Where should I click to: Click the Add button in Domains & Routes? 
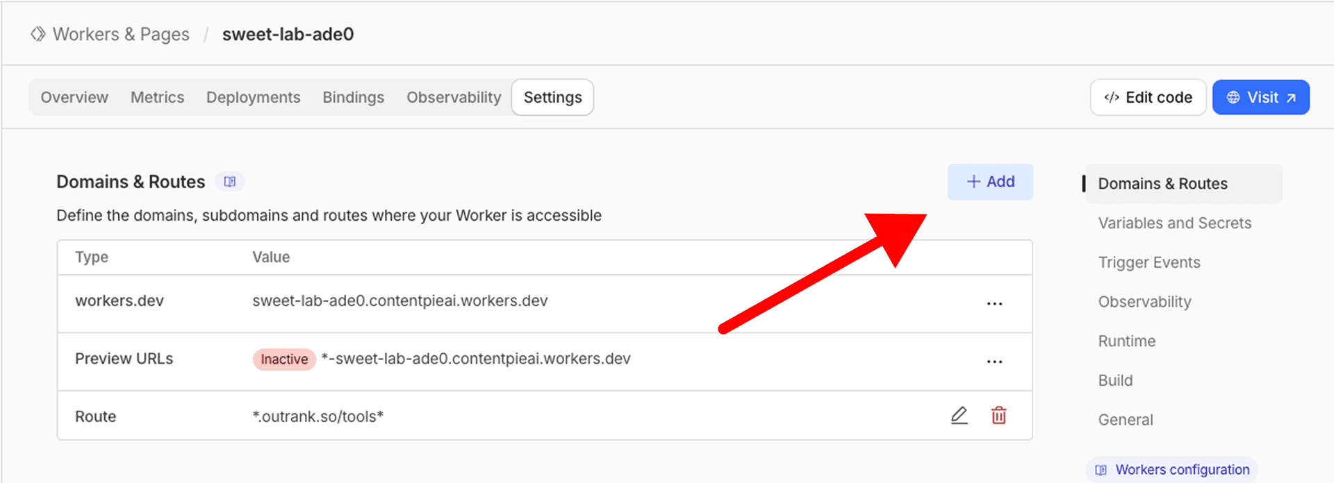(x=989, y=181)
